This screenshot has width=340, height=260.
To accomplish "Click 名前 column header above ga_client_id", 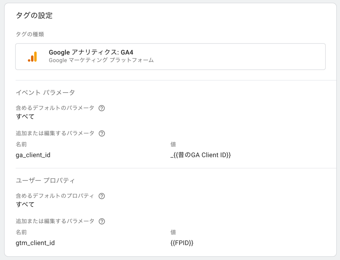I will tap(21, 144).
